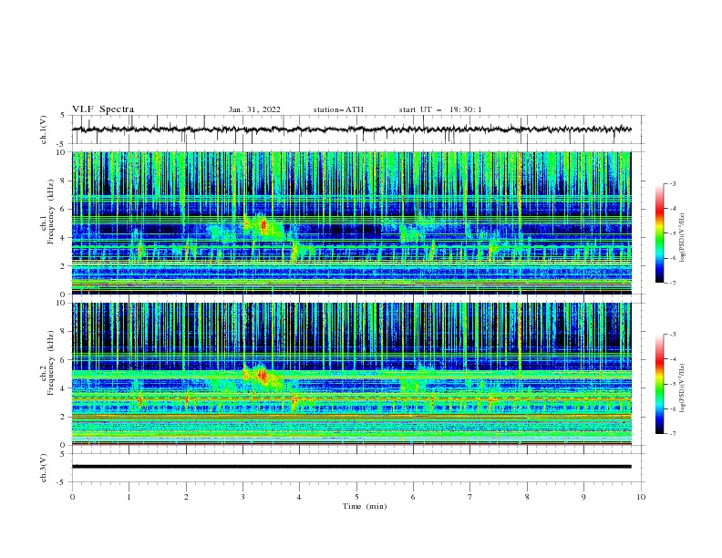722x558 pixels.
Task: Click ch.1 colorbar tick label "-3"
Action: pos(673,184)
